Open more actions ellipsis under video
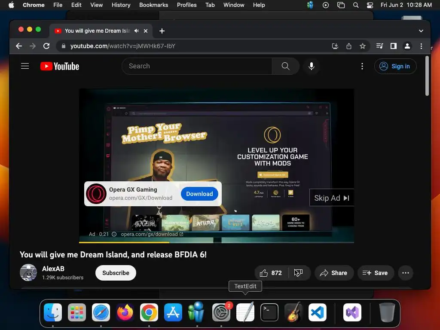 tap(406, 273)
